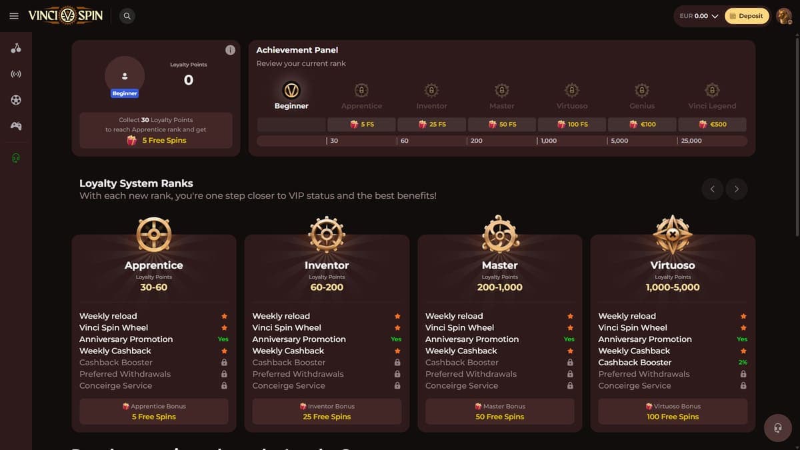Select the locked Vinci Legend rank icon
800x450 pixels.
click(x=712, y=90)
